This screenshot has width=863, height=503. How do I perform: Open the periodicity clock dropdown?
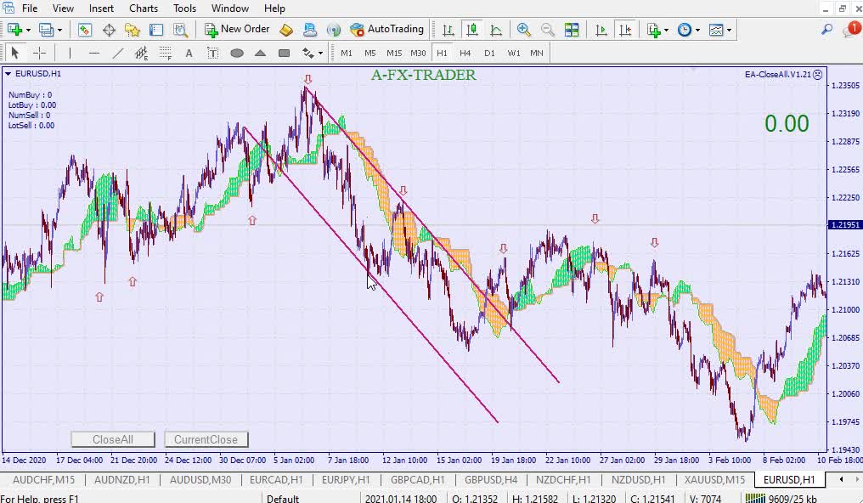(x=697, y=30)
